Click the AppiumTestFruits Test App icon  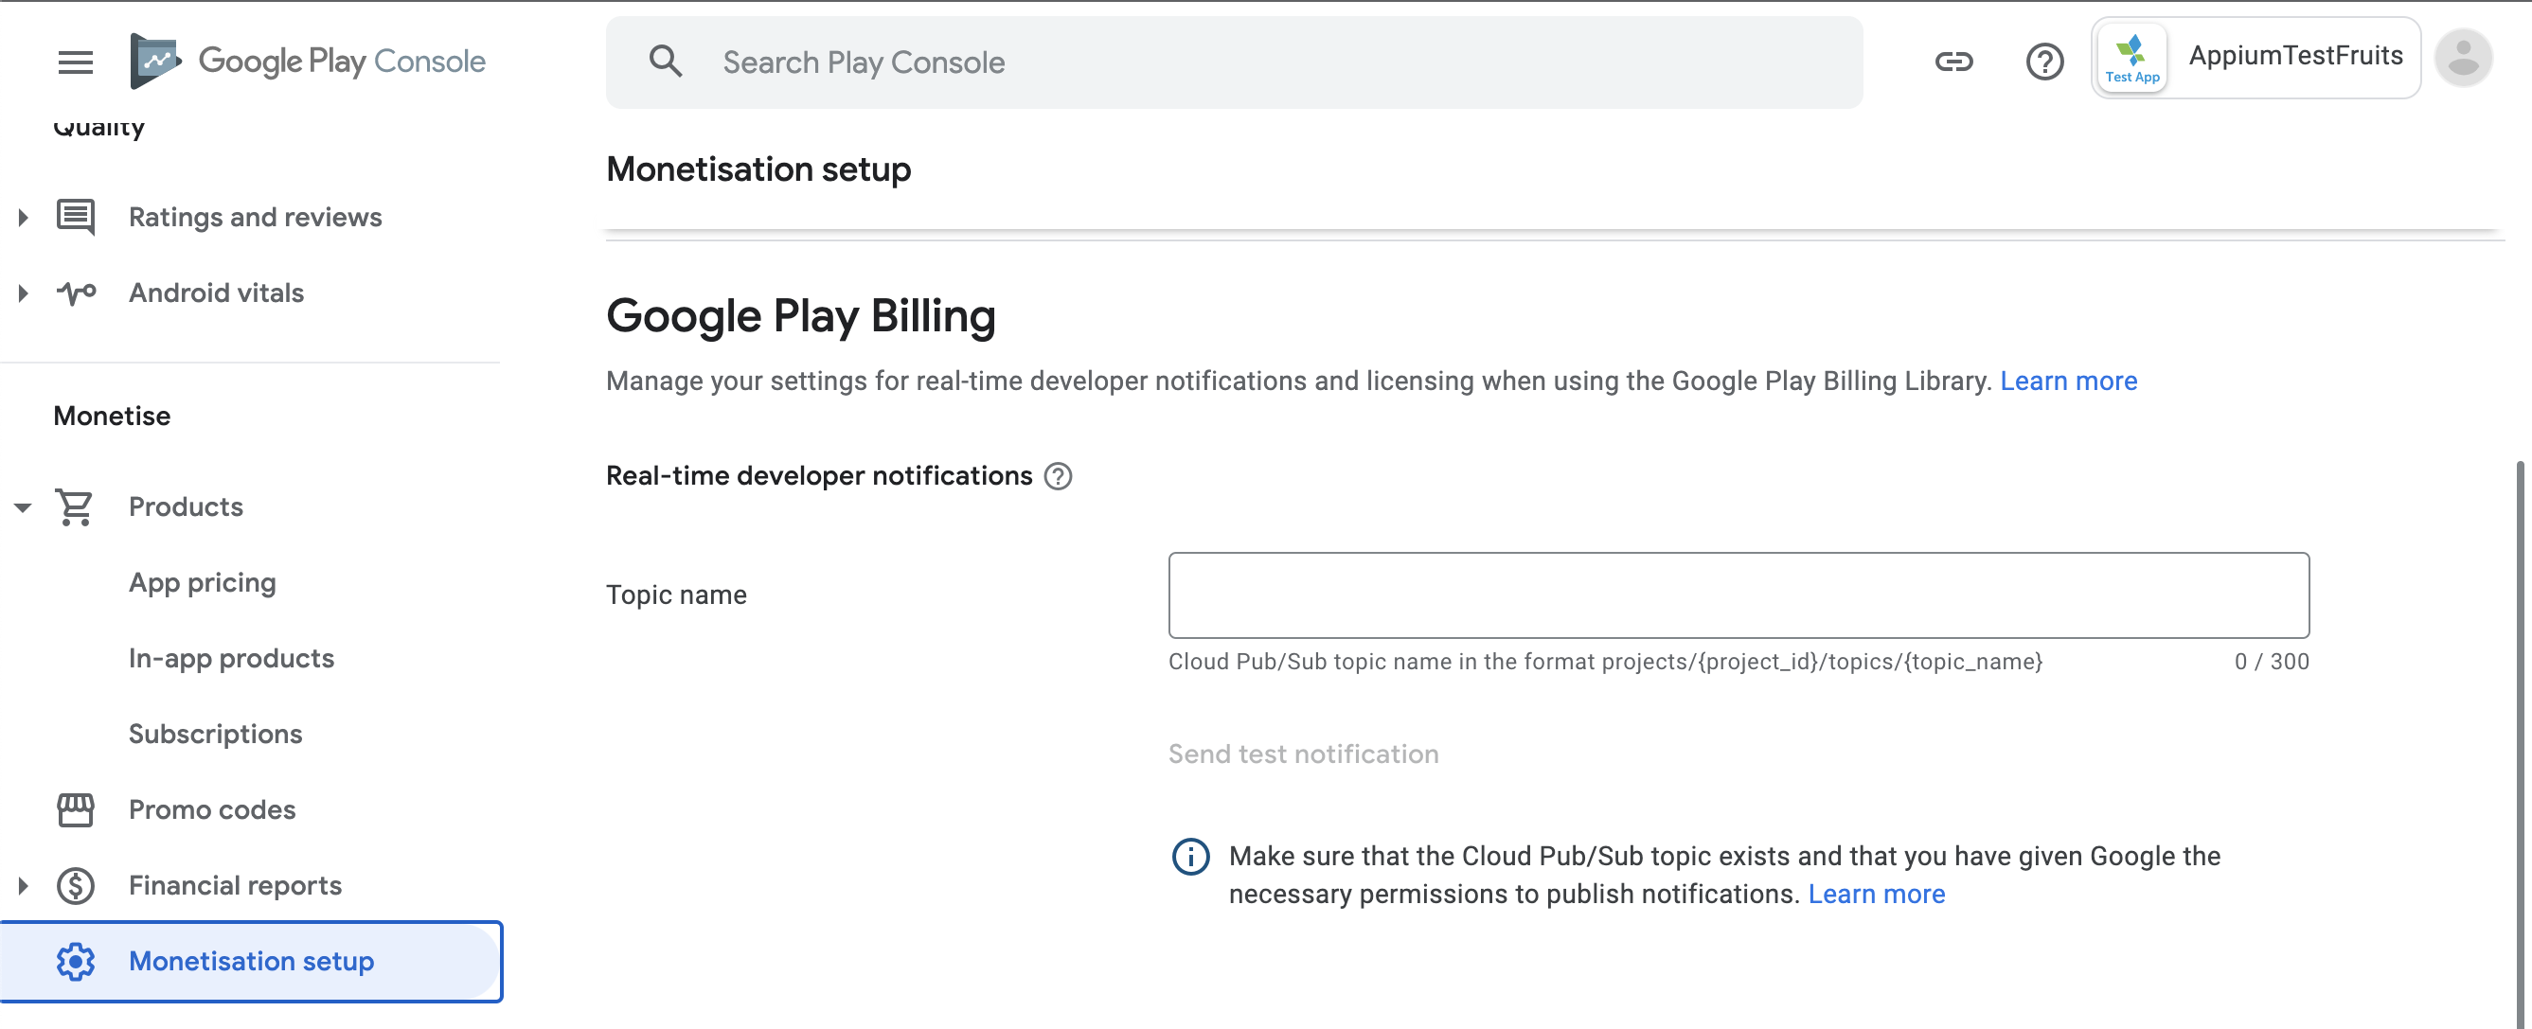(x=2131, y=59)
